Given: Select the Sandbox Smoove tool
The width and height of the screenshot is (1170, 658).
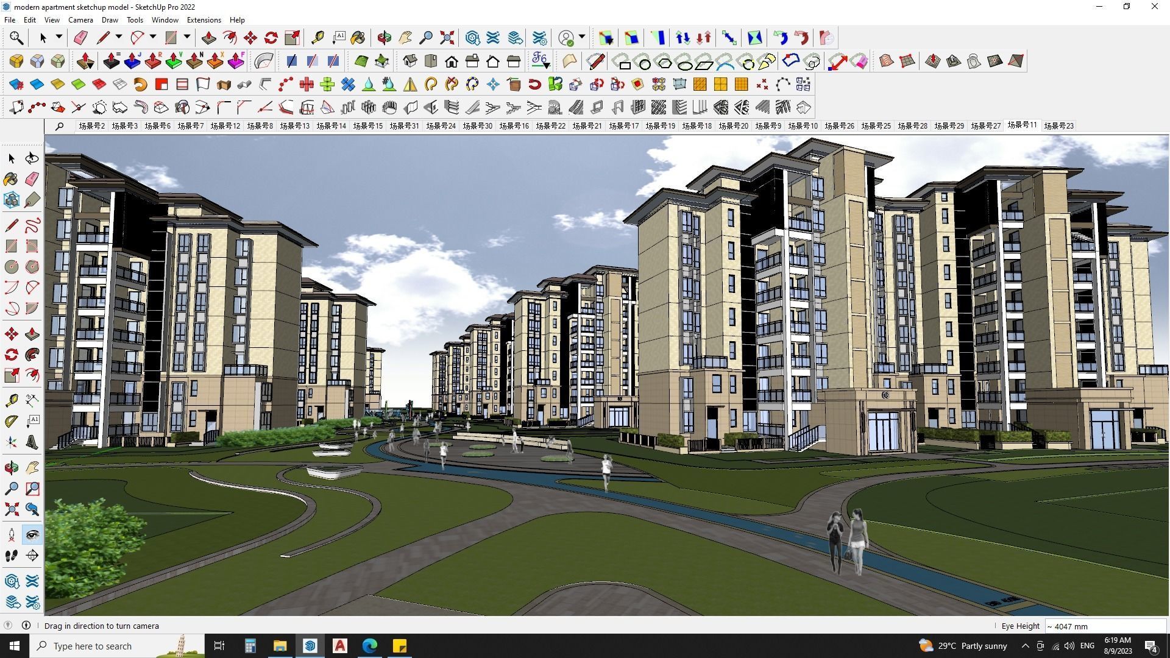Looking at the screenshot, I should coord(933,61).
